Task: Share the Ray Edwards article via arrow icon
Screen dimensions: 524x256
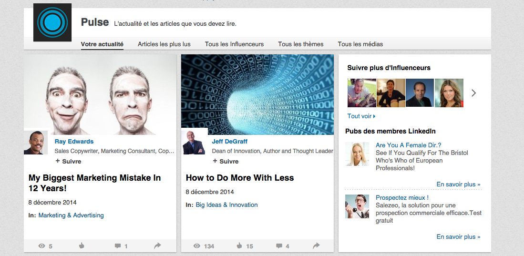Action: (157, 246)
